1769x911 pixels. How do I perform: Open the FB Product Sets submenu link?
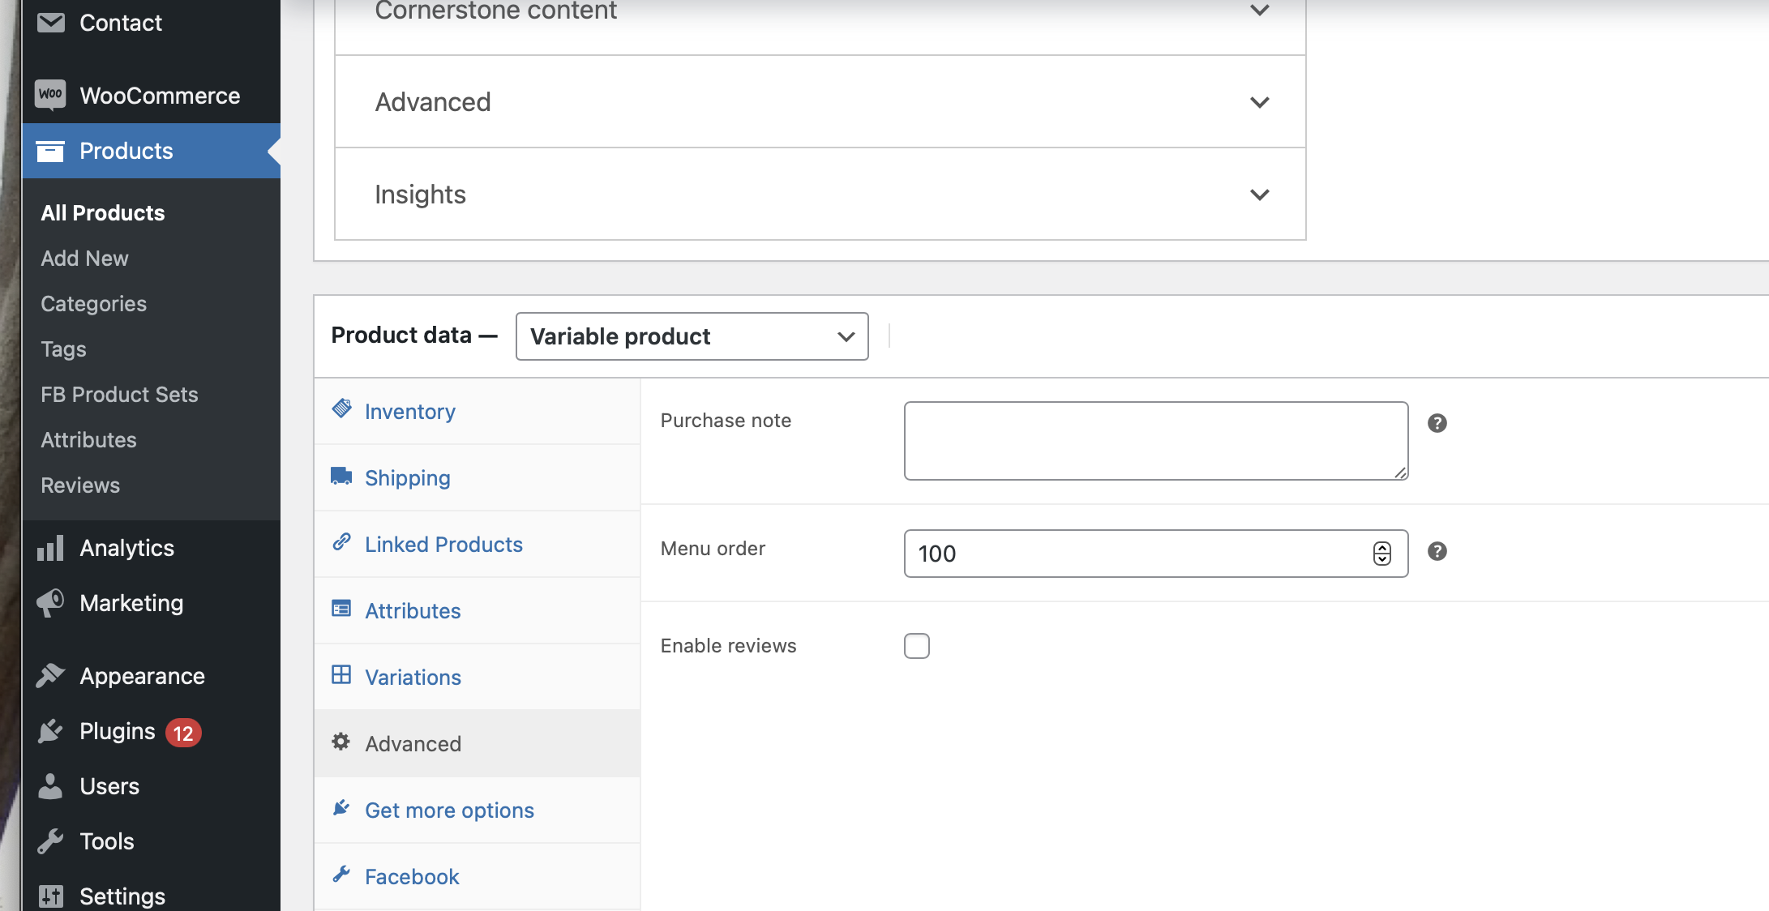point(119,395)
